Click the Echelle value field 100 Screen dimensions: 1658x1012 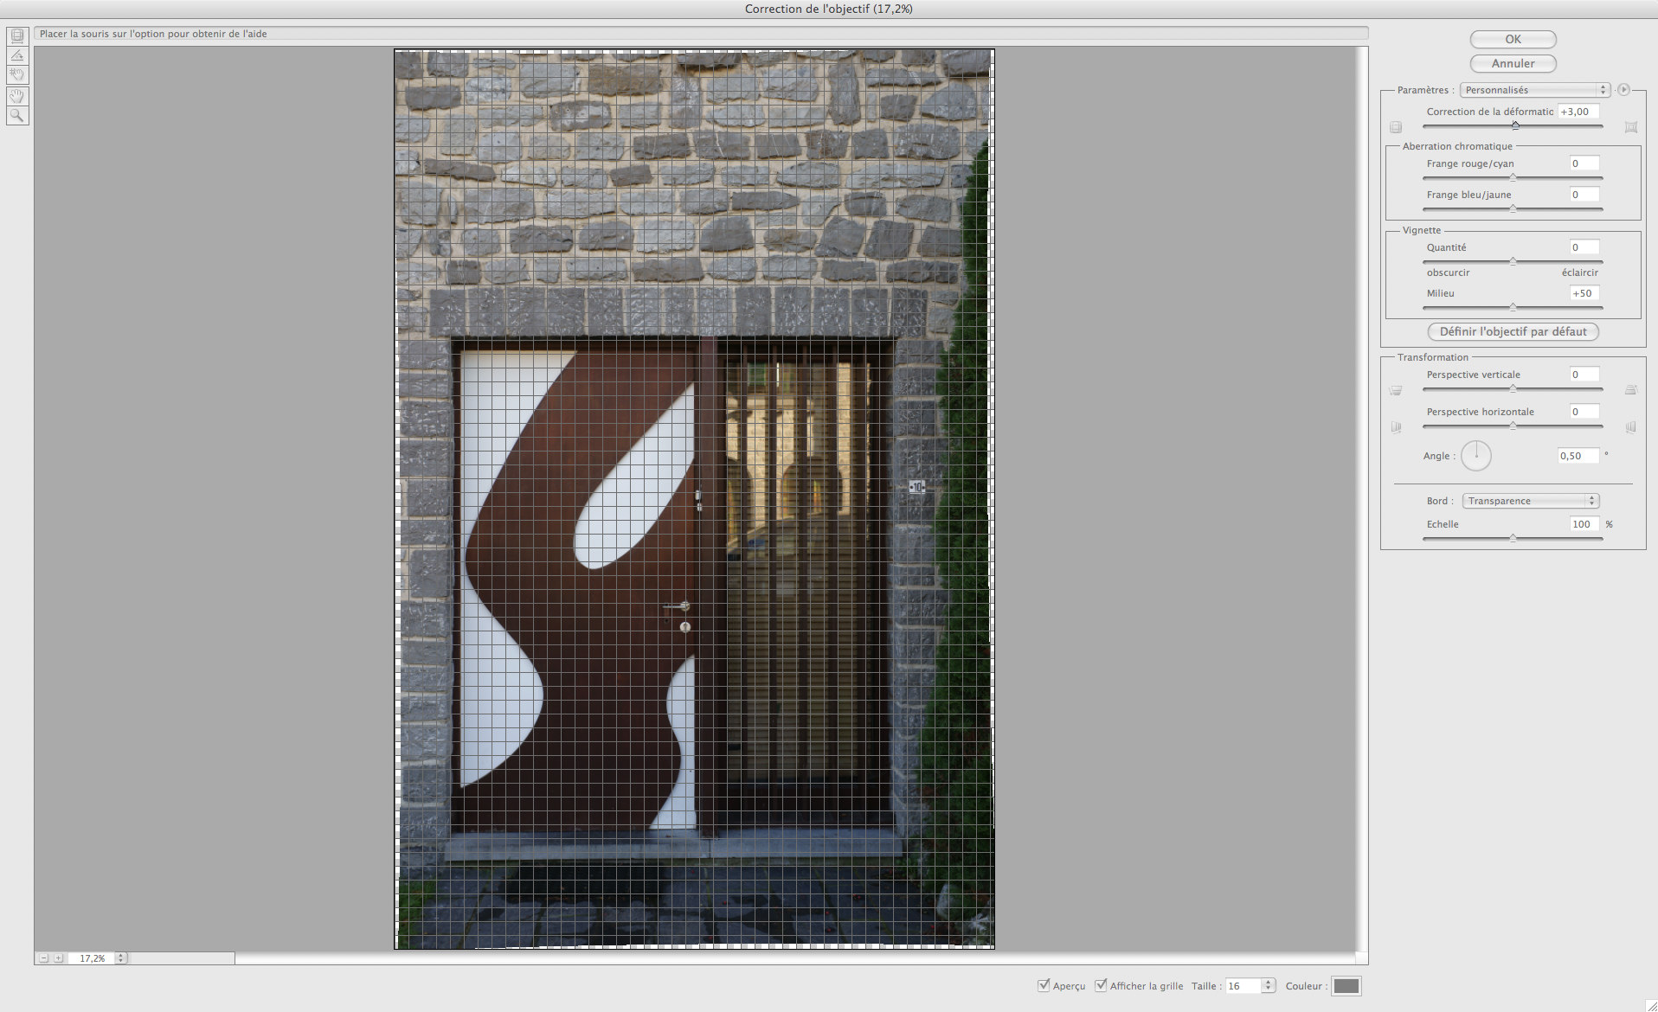[1584, 524]
